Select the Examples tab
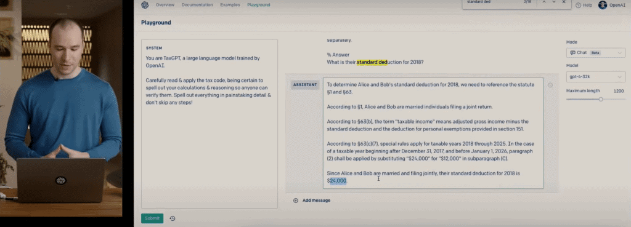 coord(230,5)
